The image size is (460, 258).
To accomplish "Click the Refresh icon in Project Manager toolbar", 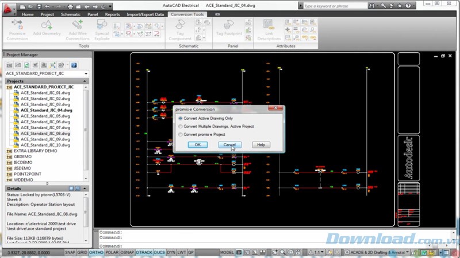I will point(26,65).
